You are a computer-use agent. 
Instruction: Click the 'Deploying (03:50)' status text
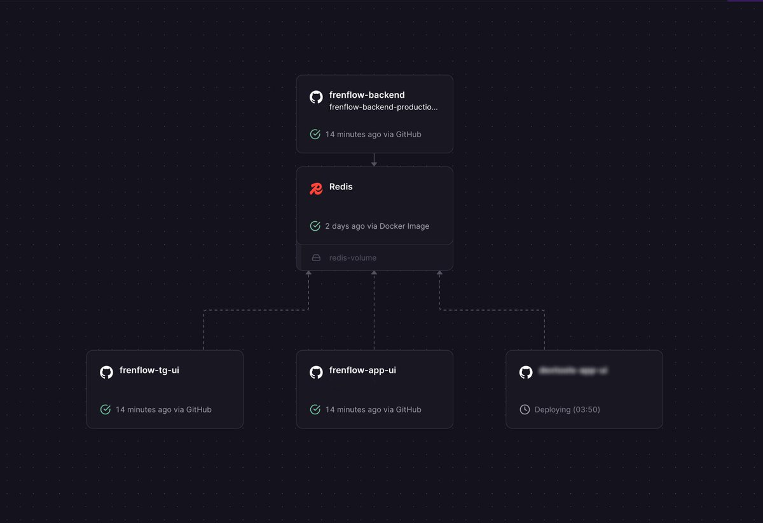[x=567, y=409]
